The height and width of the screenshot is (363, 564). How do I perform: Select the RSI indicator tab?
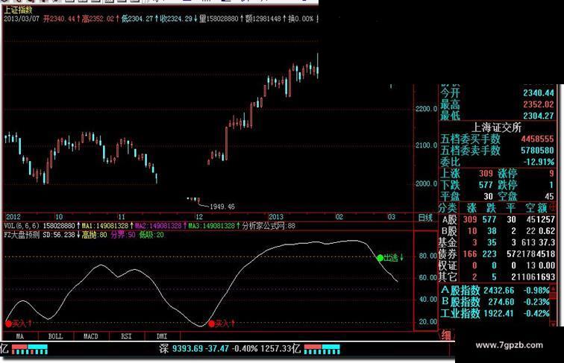pos(126,336)
